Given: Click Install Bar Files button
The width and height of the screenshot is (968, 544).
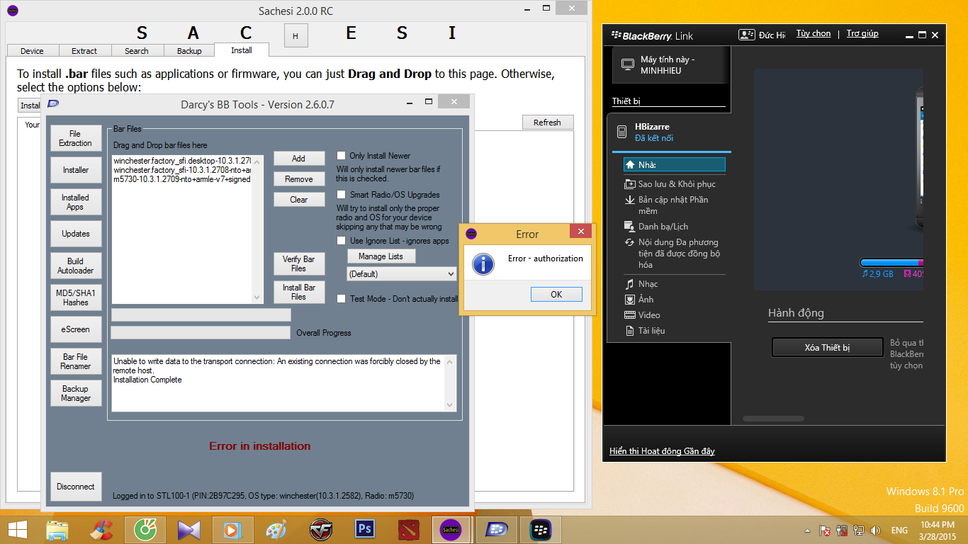Looking at the screenshot, I should 299,293.
